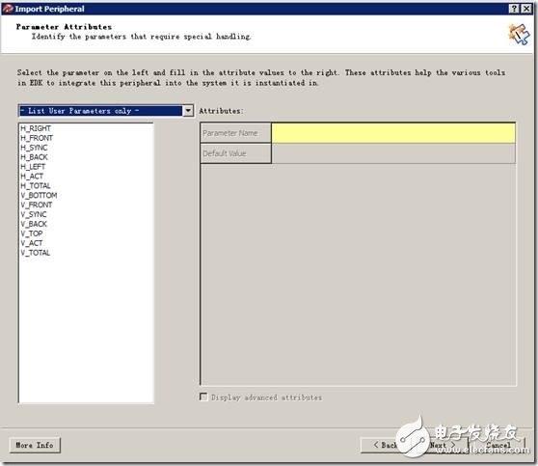Click the Default Value field

click(393, 153)
